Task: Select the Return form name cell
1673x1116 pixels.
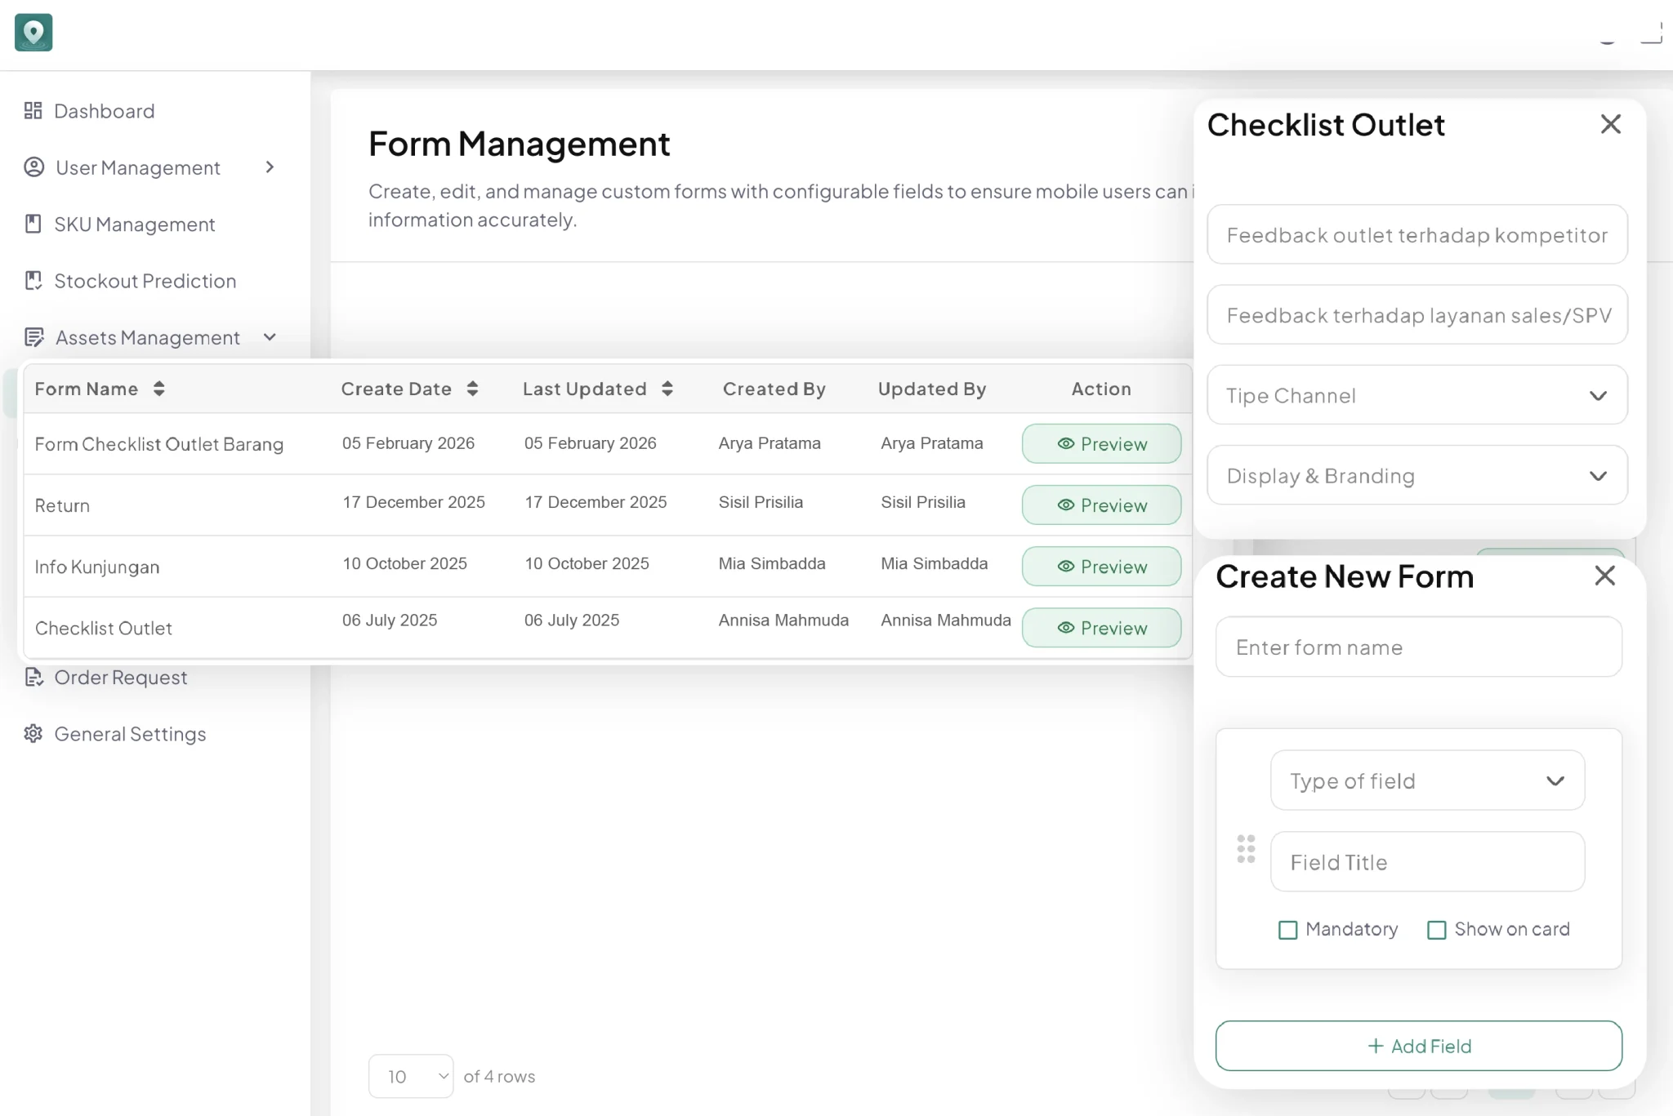Action: pyautogui.click(x=62, y=505)
